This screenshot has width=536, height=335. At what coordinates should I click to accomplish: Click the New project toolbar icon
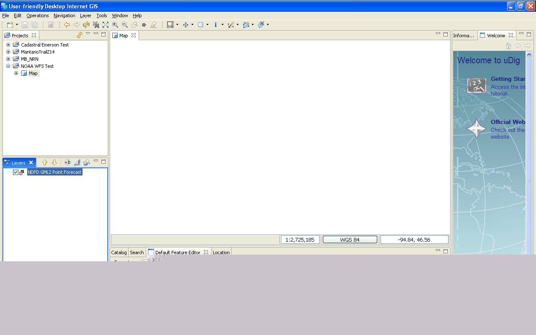point(10,25)
